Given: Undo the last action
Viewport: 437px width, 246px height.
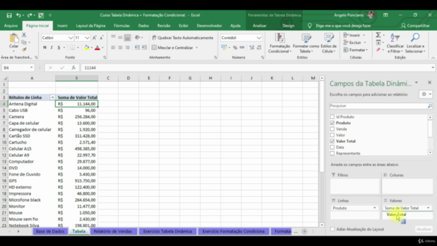Looking at the screenshot, I should pos(18,15).
